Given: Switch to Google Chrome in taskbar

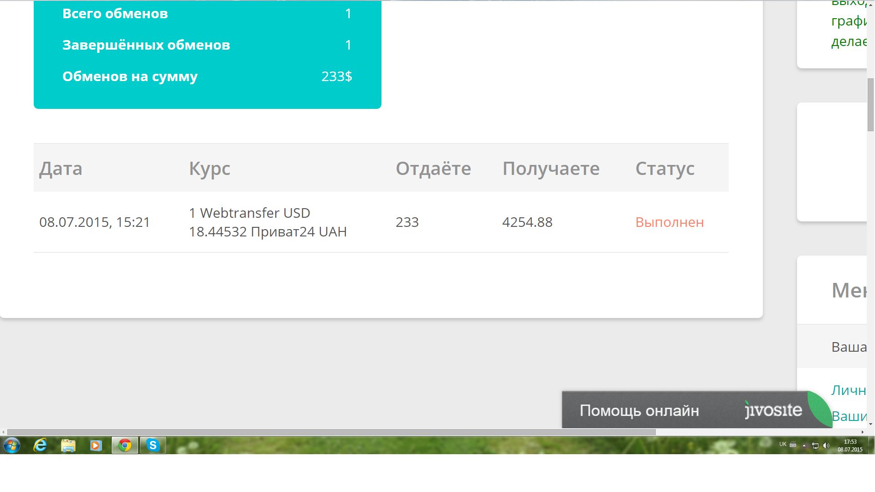Looking at the screenshot, I should (x=124, y=445).
